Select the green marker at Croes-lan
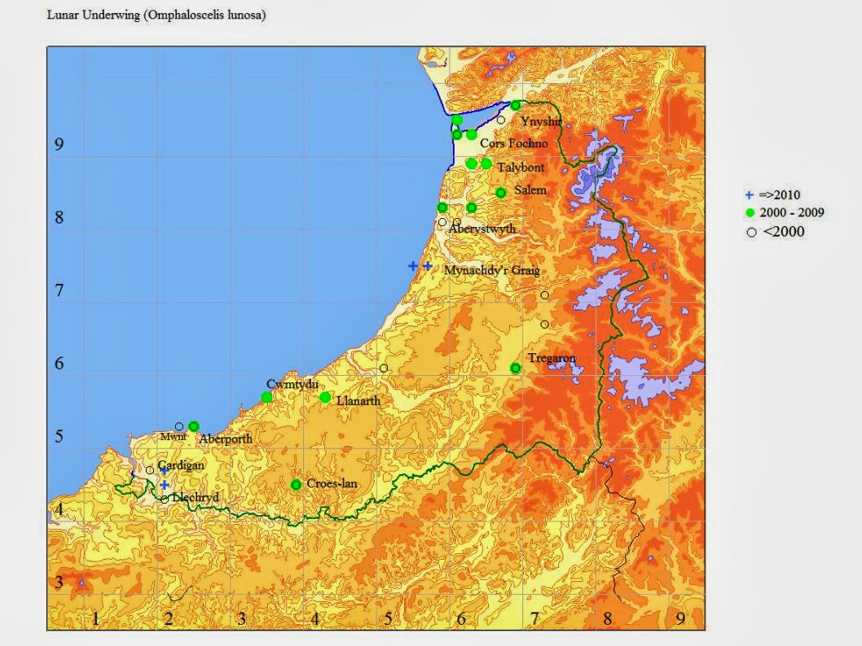 296,484
